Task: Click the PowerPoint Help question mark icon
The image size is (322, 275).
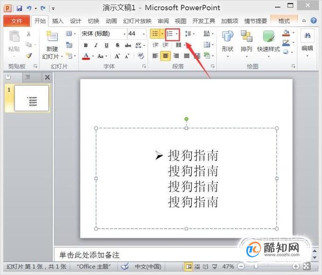Action: coord(314,20)
